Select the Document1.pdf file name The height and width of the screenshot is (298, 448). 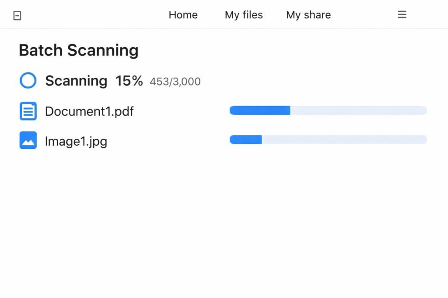(x=89, y=111)
